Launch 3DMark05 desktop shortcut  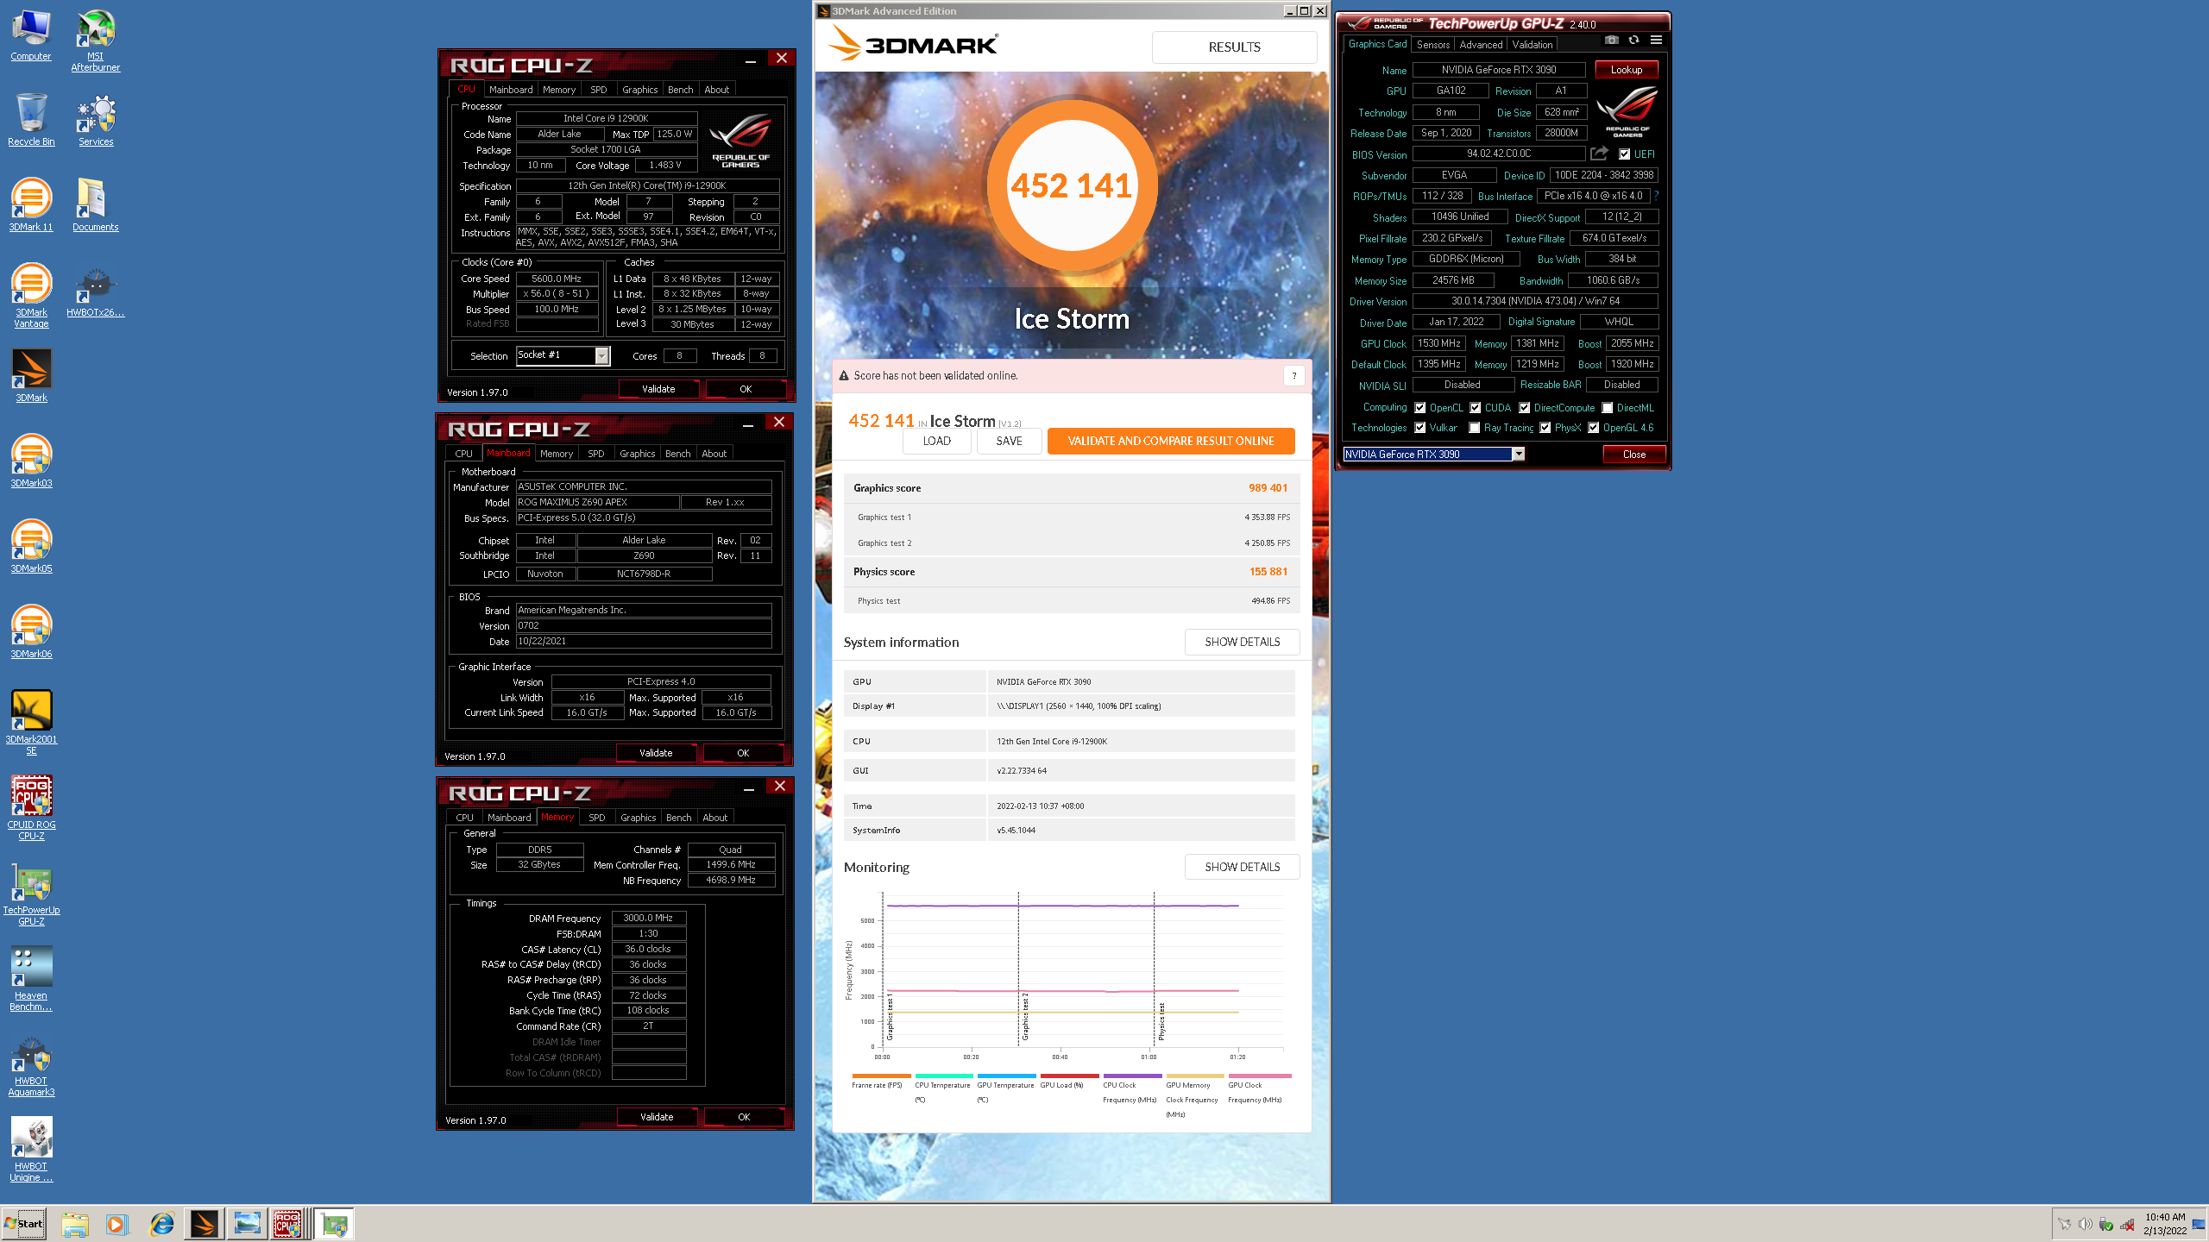point(31,547)
